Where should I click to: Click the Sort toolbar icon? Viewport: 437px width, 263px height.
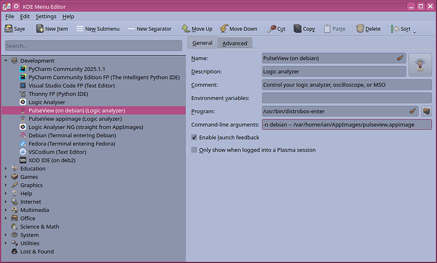click(x=395, y=28)
